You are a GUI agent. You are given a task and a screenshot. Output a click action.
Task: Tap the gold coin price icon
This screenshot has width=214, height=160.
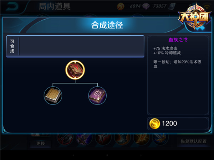point(154,124)
